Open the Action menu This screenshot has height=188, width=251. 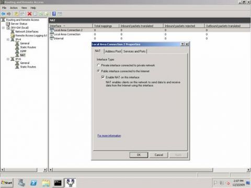(14, 8)
